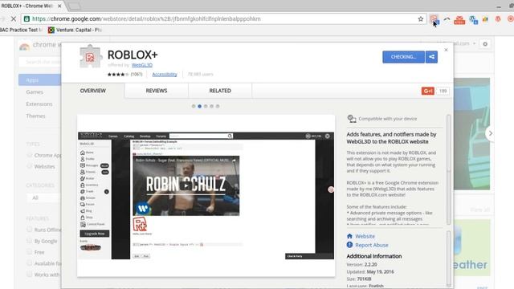Switch to the OVERVIEW tab
This screenshot has height=289, width=514.
pos(93,91)
